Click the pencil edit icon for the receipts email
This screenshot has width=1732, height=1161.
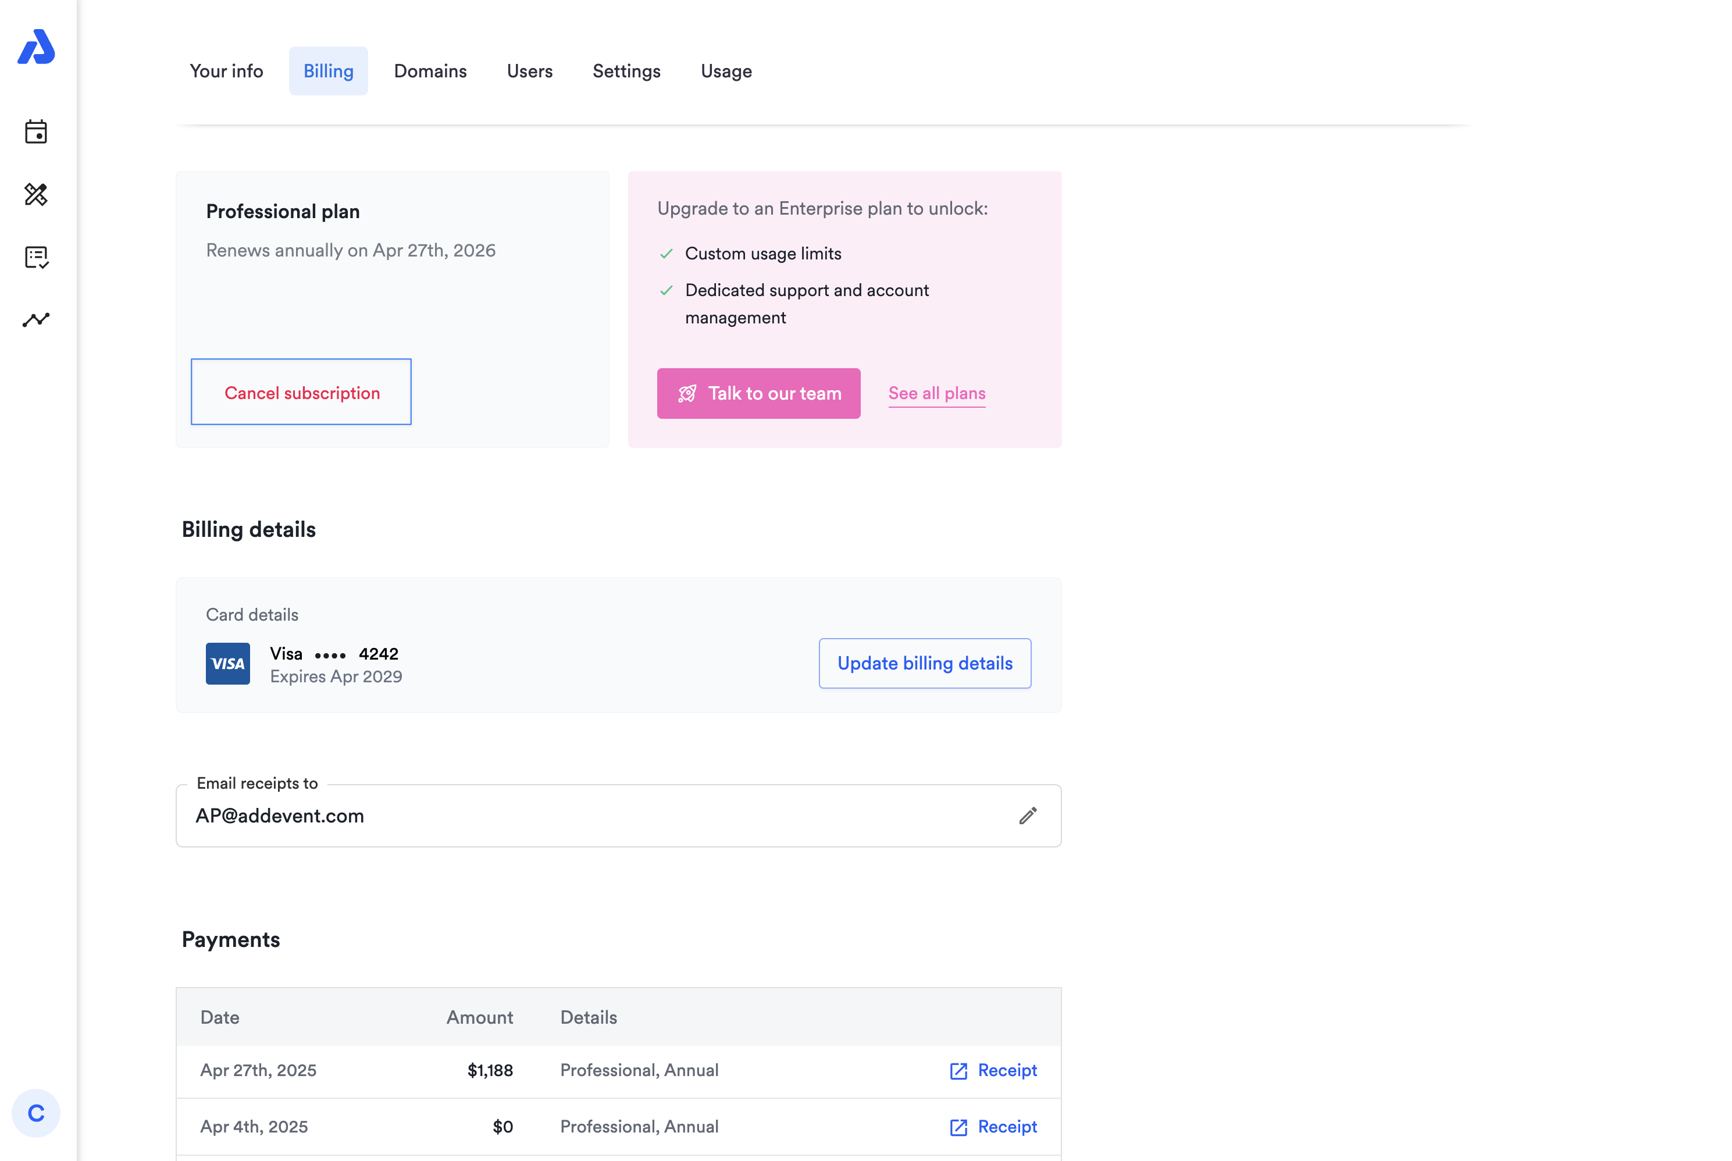1027,816
